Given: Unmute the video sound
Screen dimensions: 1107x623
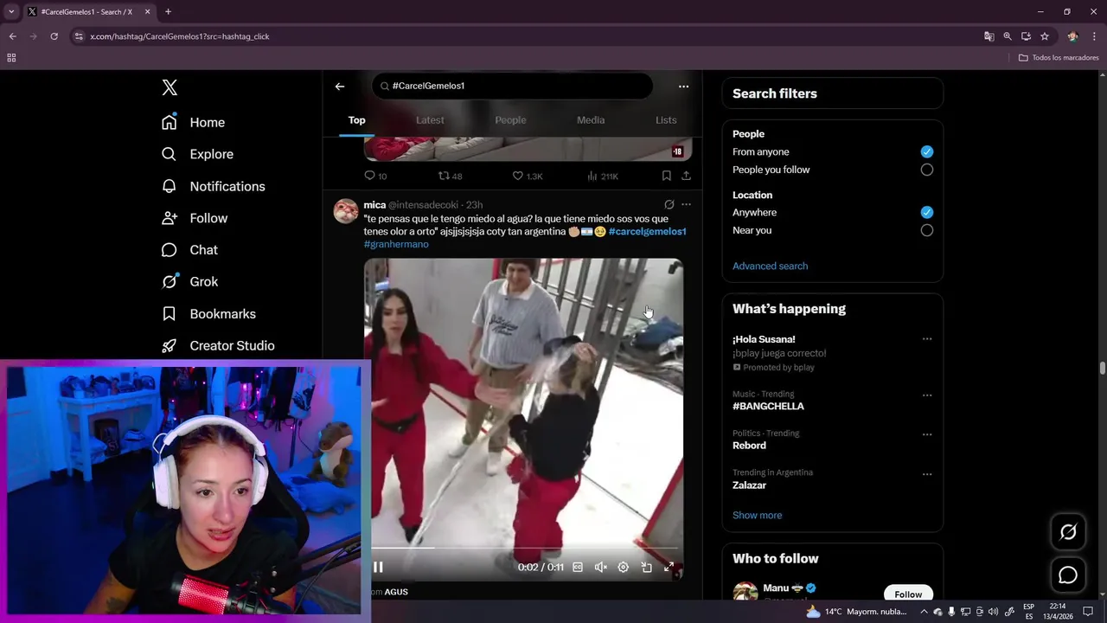Looking at the screenshot, I should 600,568.
